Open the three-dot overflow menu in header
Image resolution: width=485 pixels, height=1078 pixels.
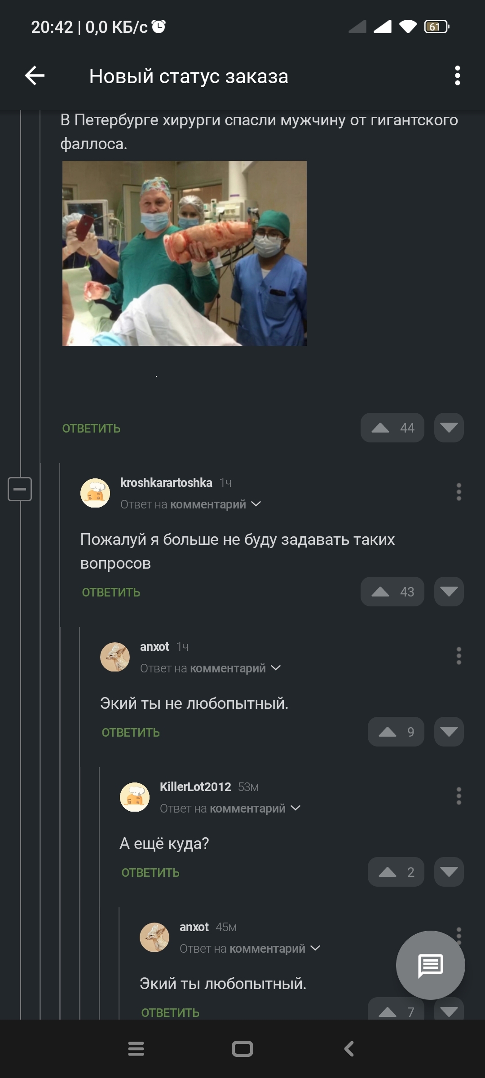(x=457, y=75)
